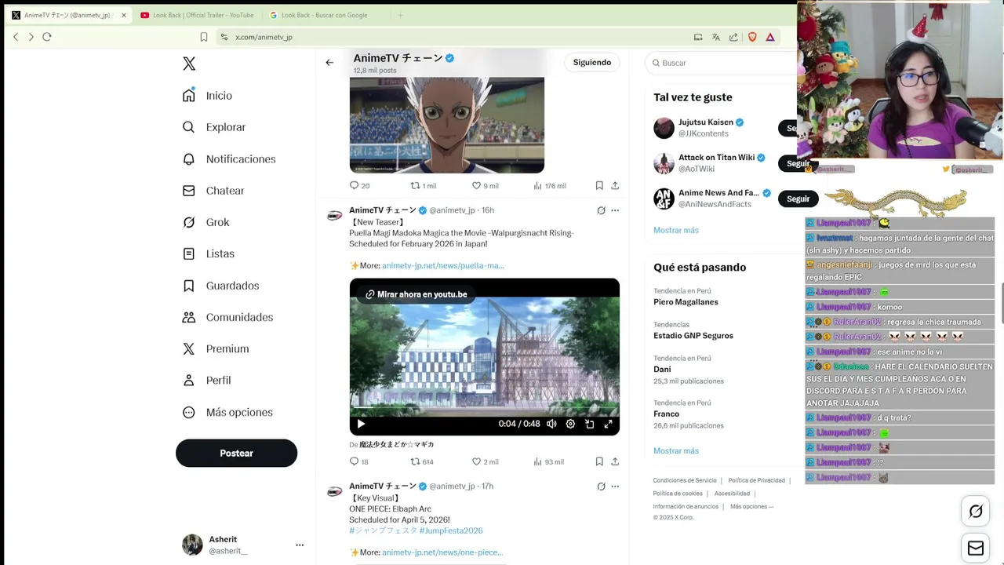The image size is (1004, 565).
Task: Click Mostrar más under Tal vez te guste
Action: 676,230
